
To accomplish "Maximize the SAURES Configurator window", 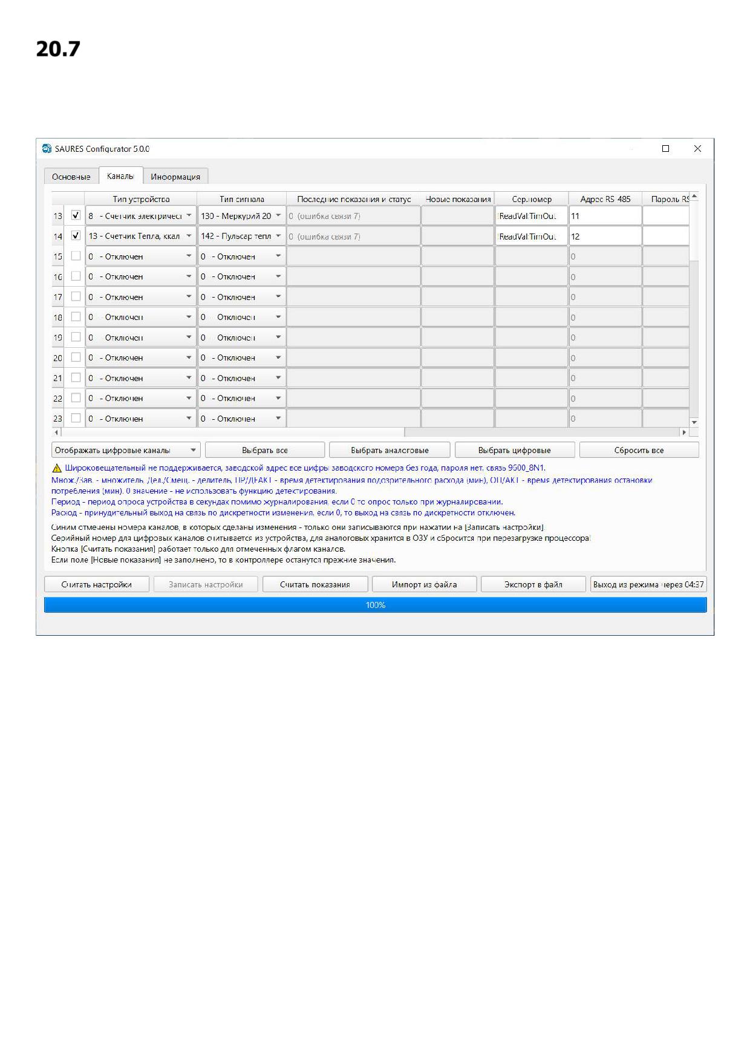I will [665, 149].
